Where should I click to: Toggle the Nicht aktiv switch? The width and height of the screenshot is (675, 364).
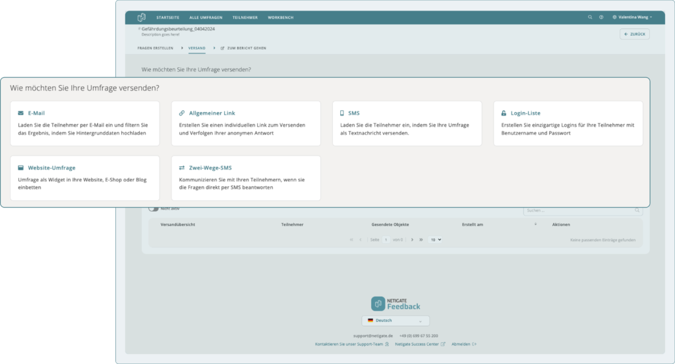(153, 209)
